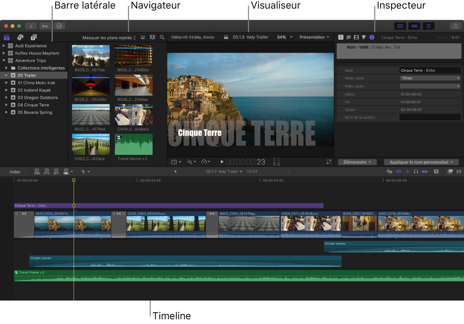Image resolution: width=464 pixels, height=324 pixels.
Task: Open the search field in the browser
Action: (x=162, y=37)
